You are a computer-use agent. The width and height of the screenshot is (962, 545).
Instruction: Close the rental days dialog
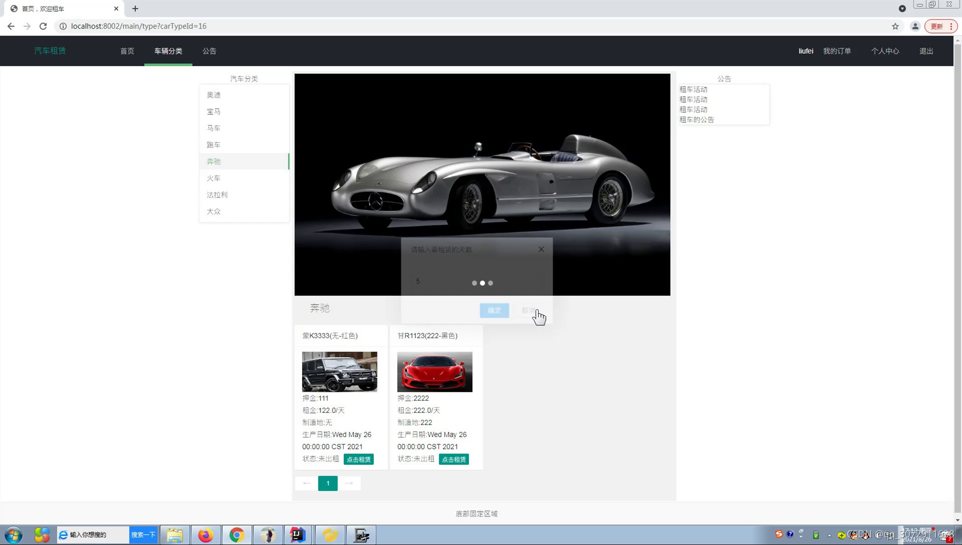coord(541,249)
